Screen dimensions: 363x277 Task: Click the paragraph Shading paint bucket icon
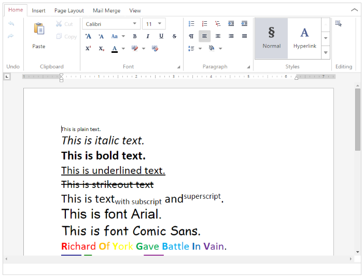pos(212,48)
